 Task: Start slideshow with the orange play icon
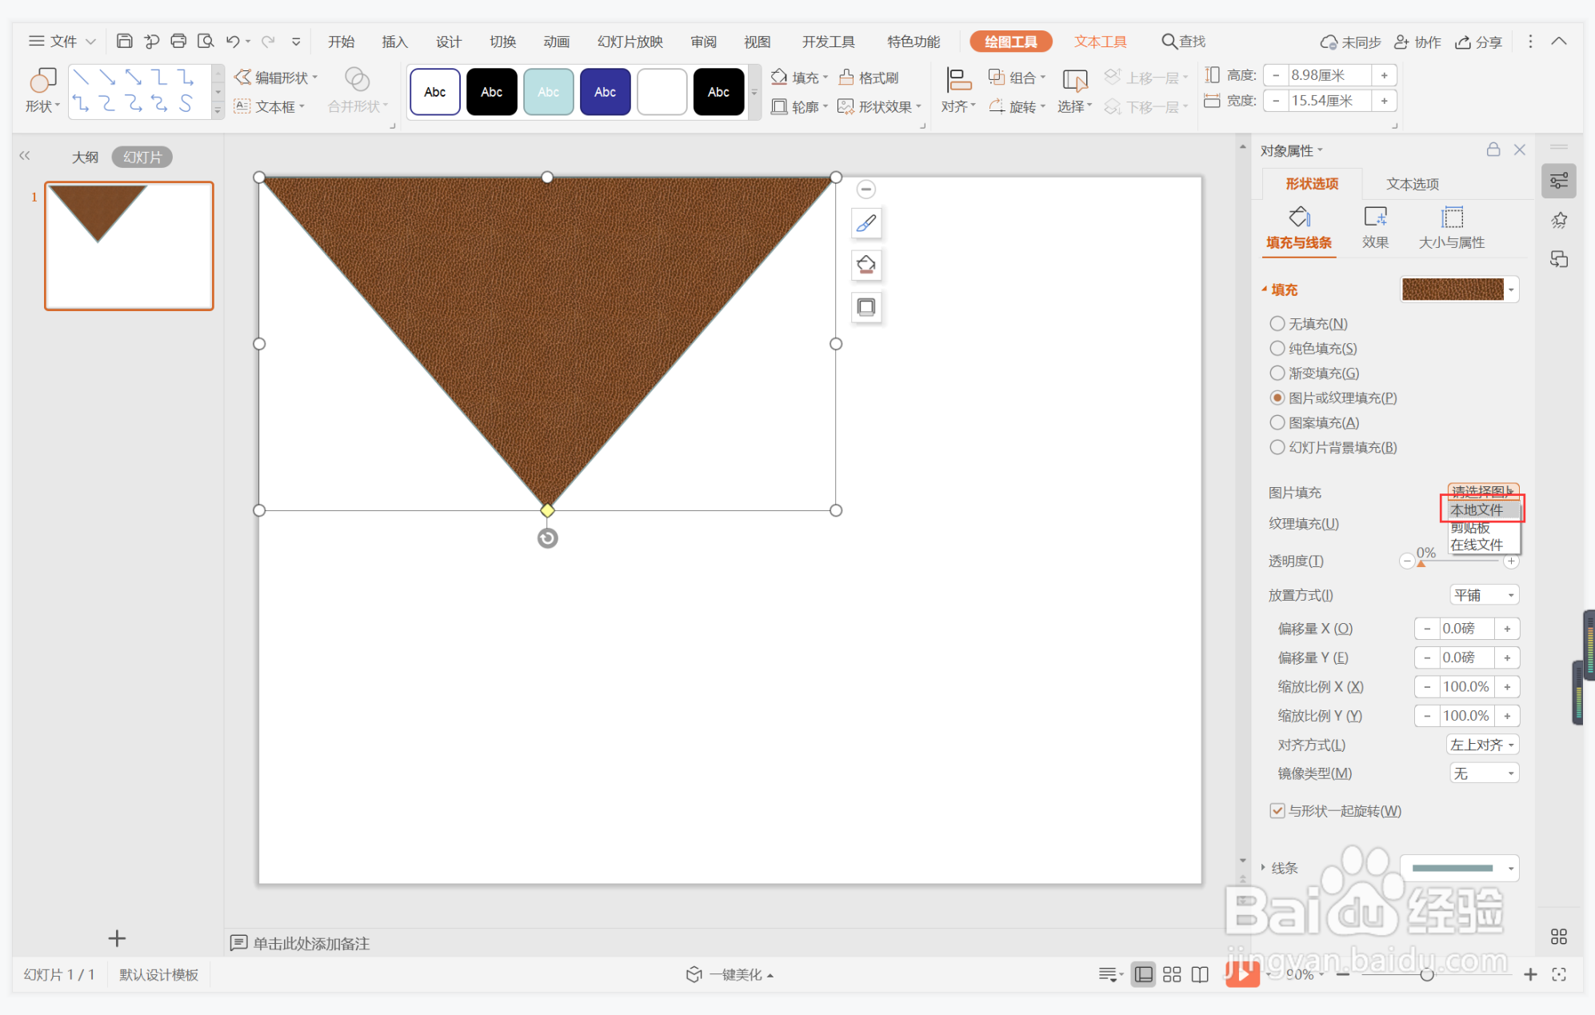pyautogui.click(x=1241, y=974)
